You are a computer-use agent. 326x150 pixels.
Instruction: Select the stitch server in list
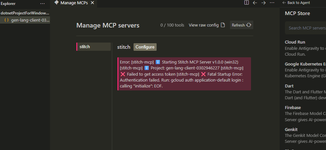coord(93,47)
